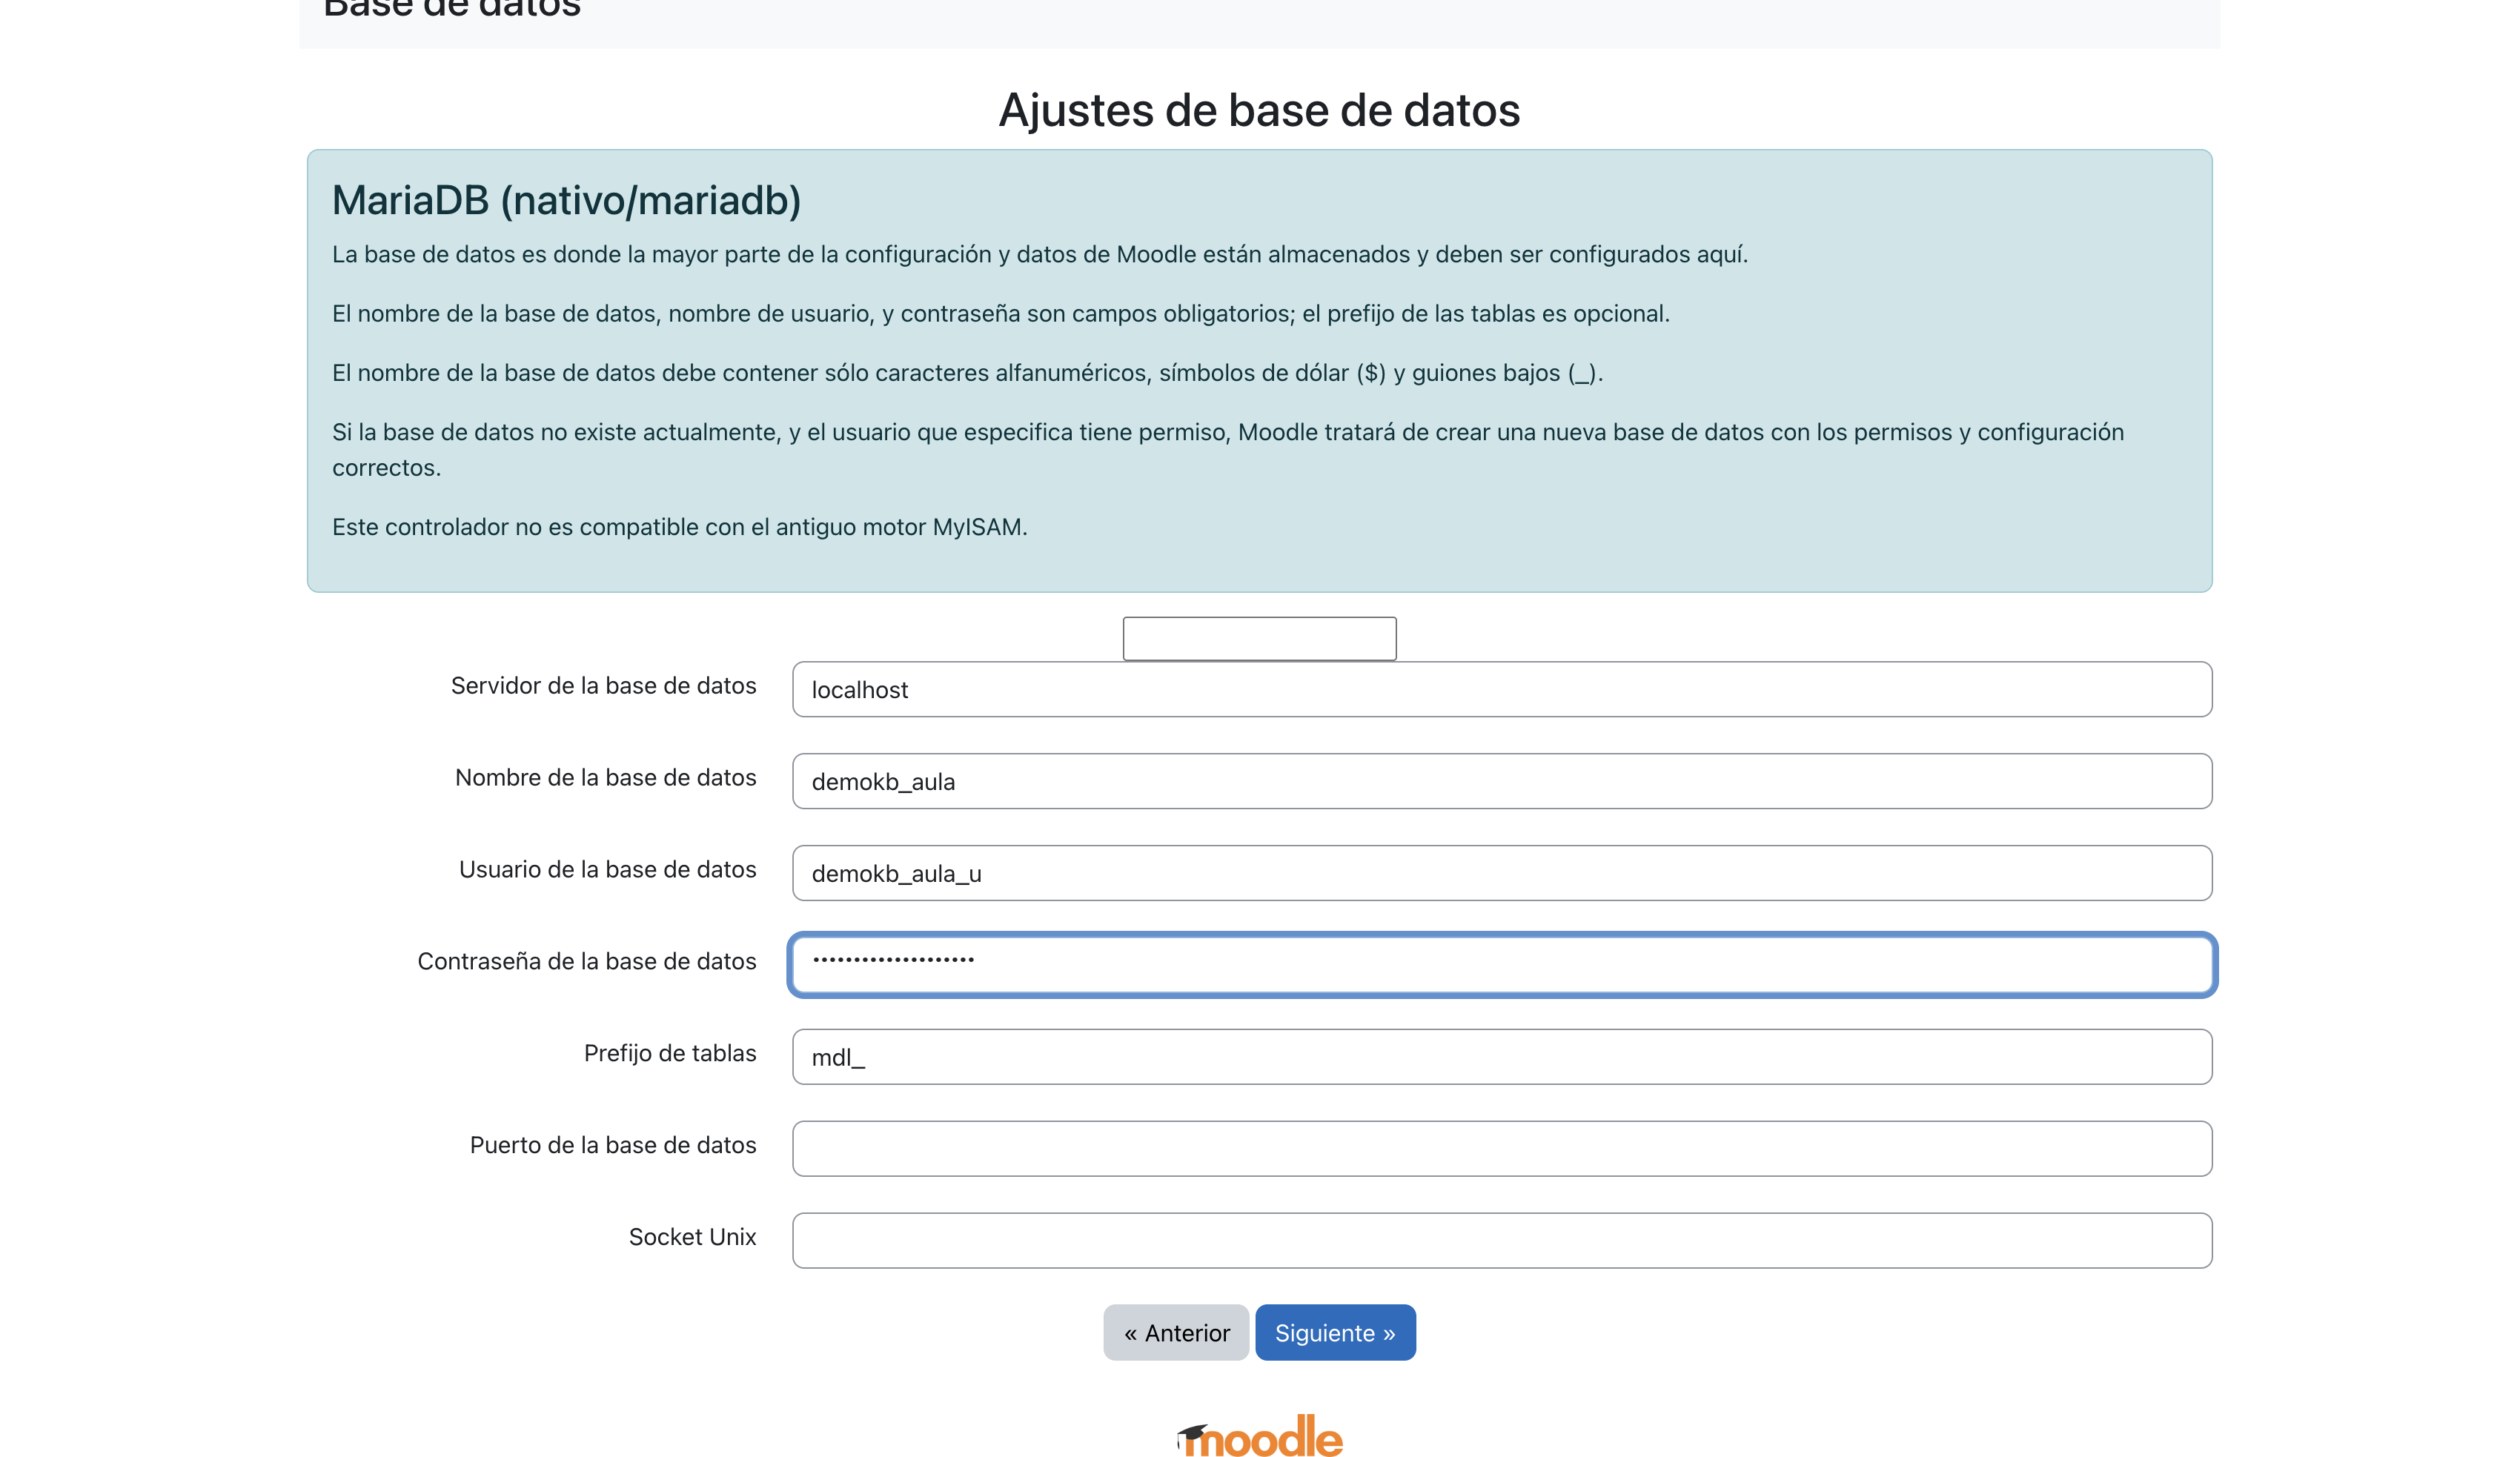Click the sentence starting 'La base de datos es donde'

1040,255
